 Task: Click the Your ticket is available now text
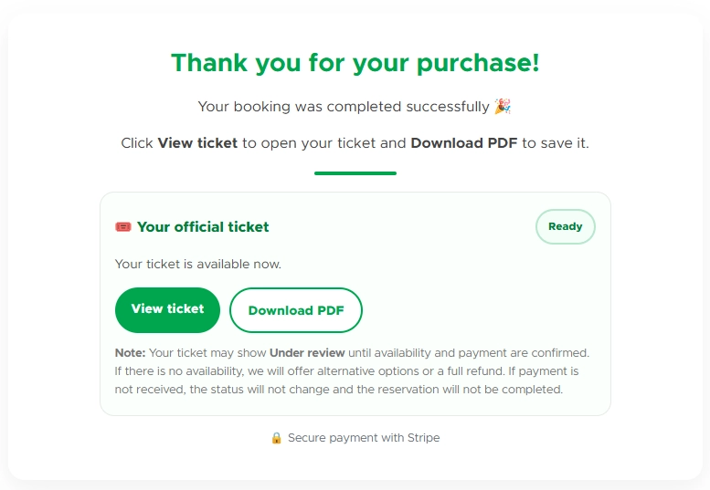(198, 265)
